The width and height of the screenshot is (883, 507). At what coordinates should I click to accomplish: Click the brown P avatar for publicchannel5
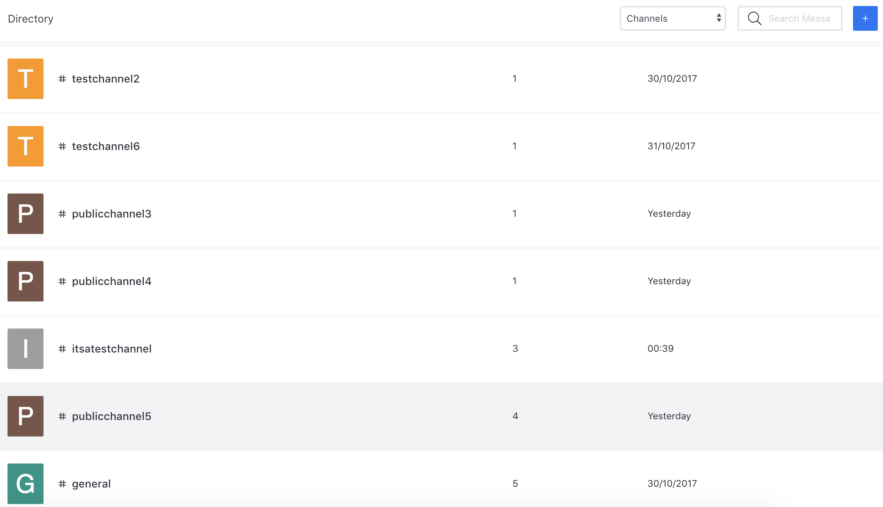pyautogui.click(x=26, y=416)
